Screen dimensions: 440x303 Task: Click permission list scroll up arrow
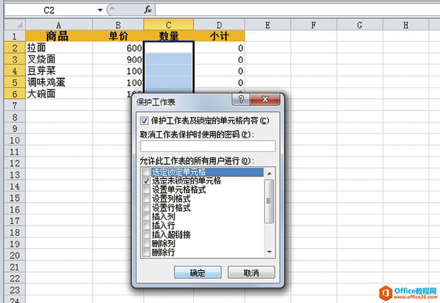tap(269, 173)
